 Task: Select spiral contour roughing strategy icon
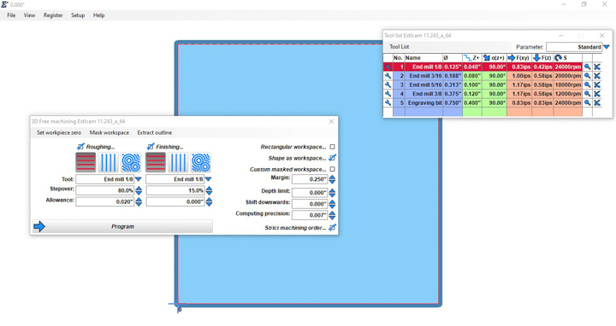pos(131,162)
